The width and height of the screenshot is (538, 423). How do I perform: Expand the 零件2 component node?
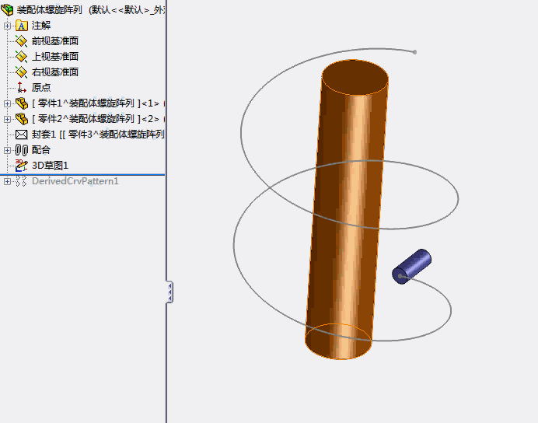pos(7,119)
